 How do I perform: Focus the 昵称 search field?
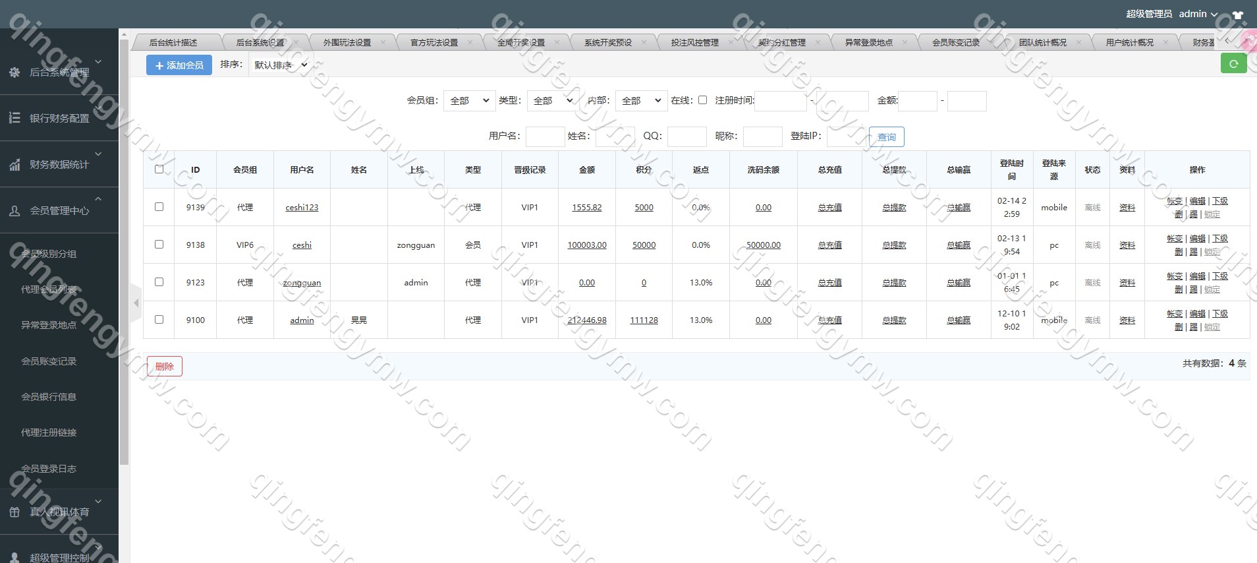pyautogui.click(x=762, y=136)
